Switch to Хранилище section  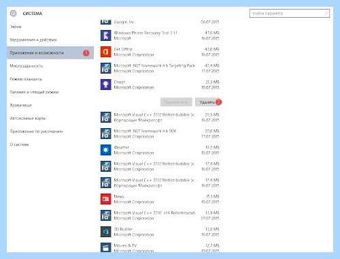21,105
